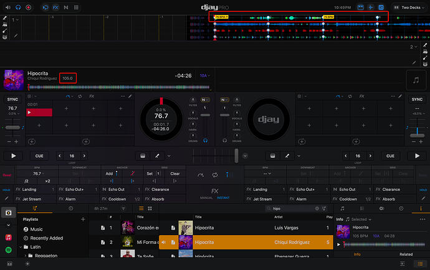
Task: Switch library to list view icon
Action: pos(141,208)
